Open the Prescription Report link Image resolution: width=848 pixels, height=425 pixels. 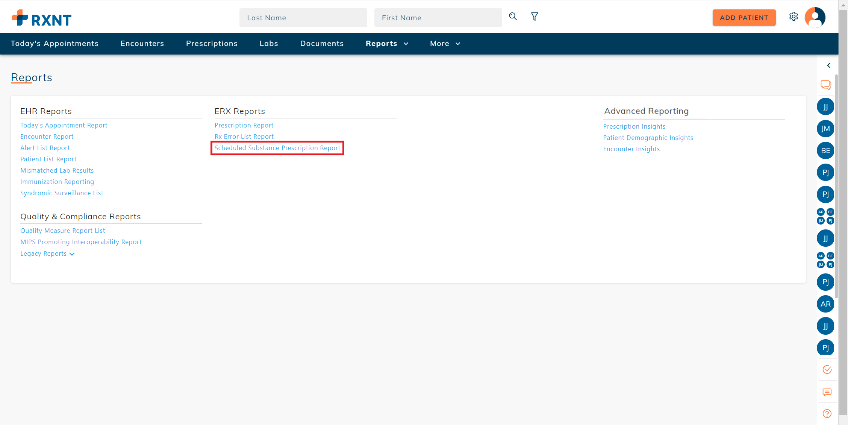(x=244, y=125)
